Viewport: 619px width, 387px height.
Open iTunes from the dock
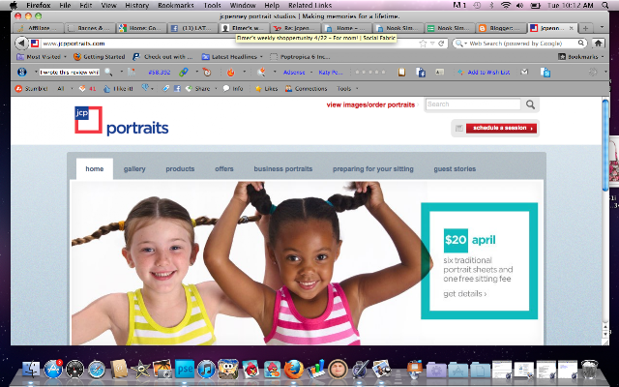click(206, 370)
